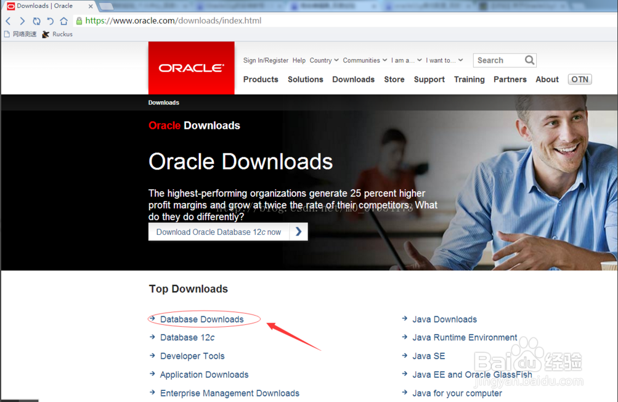This screenshot has width=618, height=402.
Task: Go back with the browser back arrow
Action: point(8,21)
